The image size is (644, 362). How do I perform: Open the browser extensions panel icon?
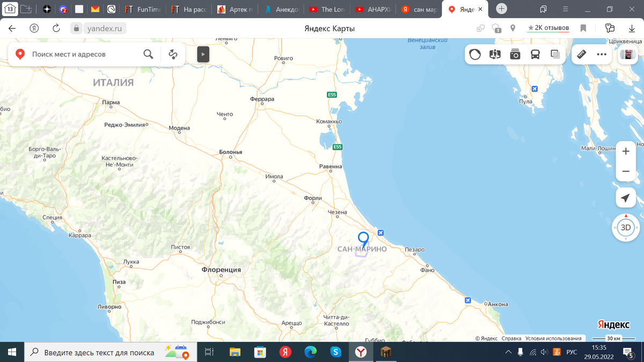point(610,28)
